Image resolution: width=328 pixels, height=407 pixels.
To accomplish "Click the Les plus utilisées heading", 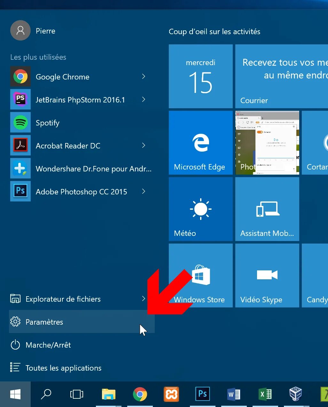I will 38,57.
